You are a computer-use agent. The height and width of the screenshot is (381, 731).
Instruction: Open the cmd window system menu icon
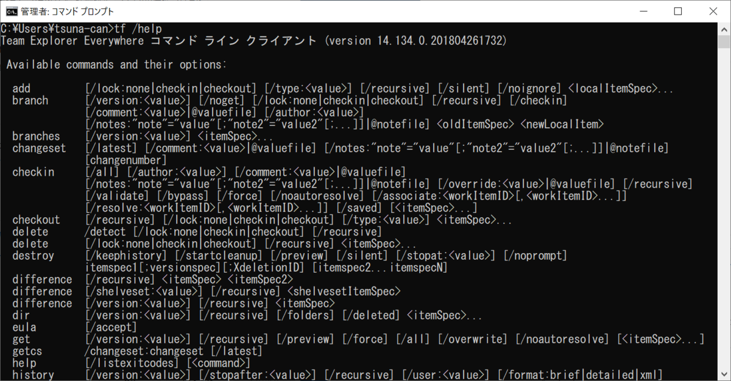10,11
